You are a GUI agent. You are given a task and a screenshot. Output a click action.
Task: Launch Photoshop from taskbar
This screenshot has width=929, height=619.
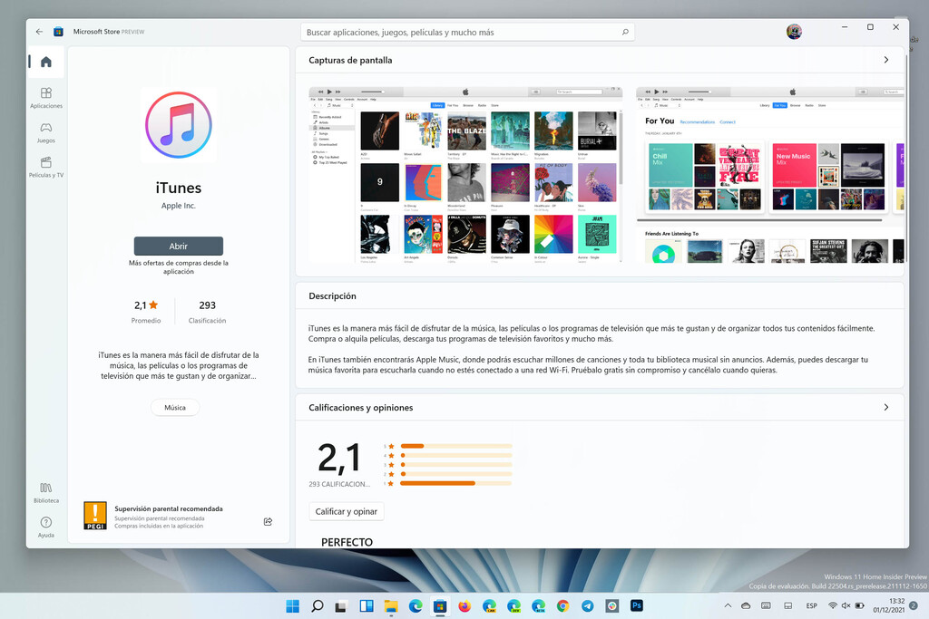click(636, 605)
